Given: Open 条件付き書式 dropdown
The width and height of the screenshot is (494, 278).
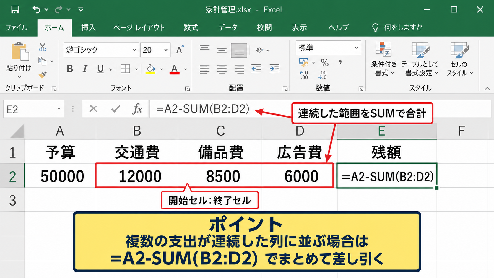Looking at the screenshot, I should (x=384, y=59).
